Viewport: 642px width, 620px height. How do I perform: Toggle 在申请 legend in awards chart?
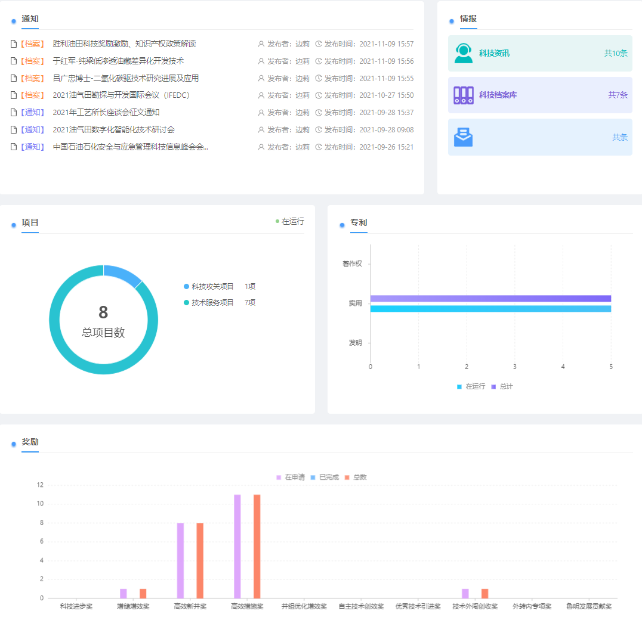291,478
